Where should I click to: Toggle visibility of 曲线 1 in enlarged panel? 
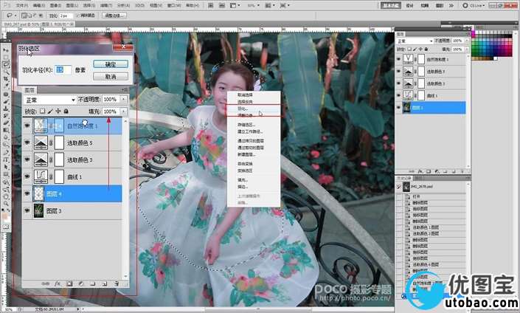27,176
